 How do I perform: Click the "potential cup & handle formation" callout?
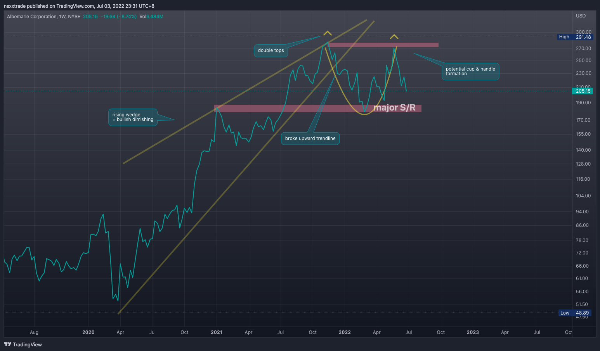470,71
